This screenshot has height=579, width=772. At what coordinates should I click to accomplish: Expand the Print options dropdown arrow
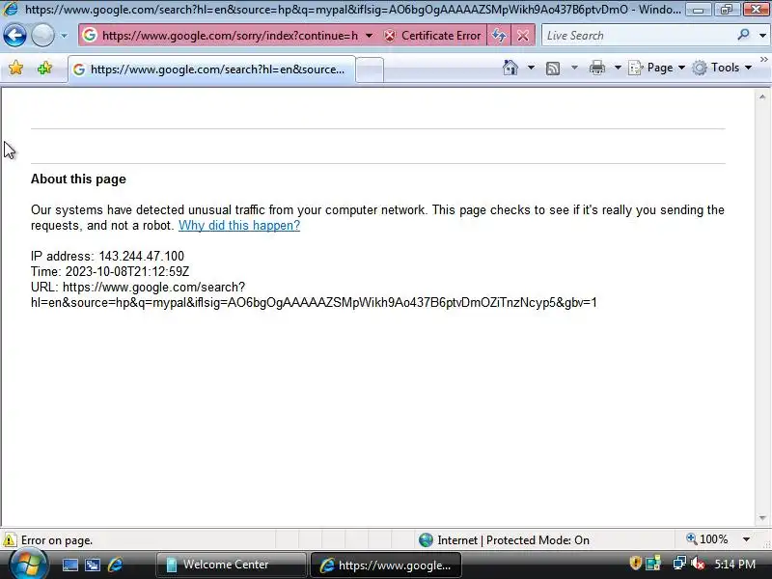(x=618, y=68)
